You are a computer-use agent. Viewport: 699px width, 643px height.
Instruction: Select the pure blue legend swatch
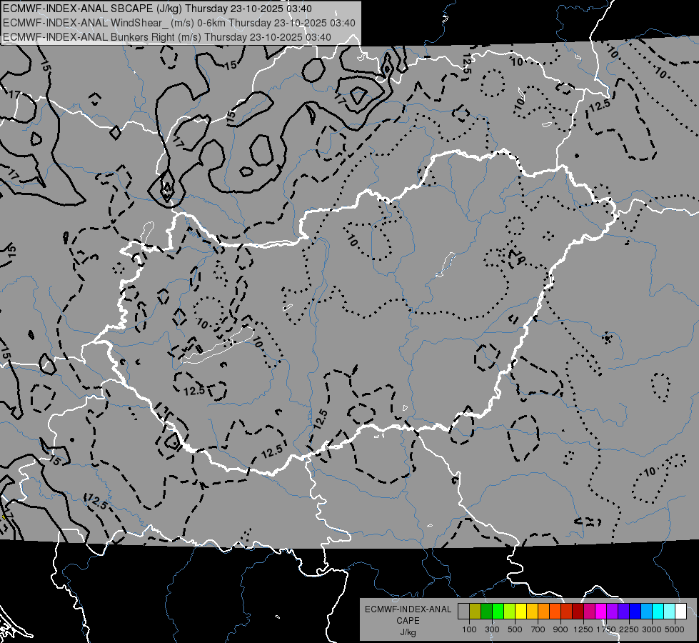click(x=635, y=612)
